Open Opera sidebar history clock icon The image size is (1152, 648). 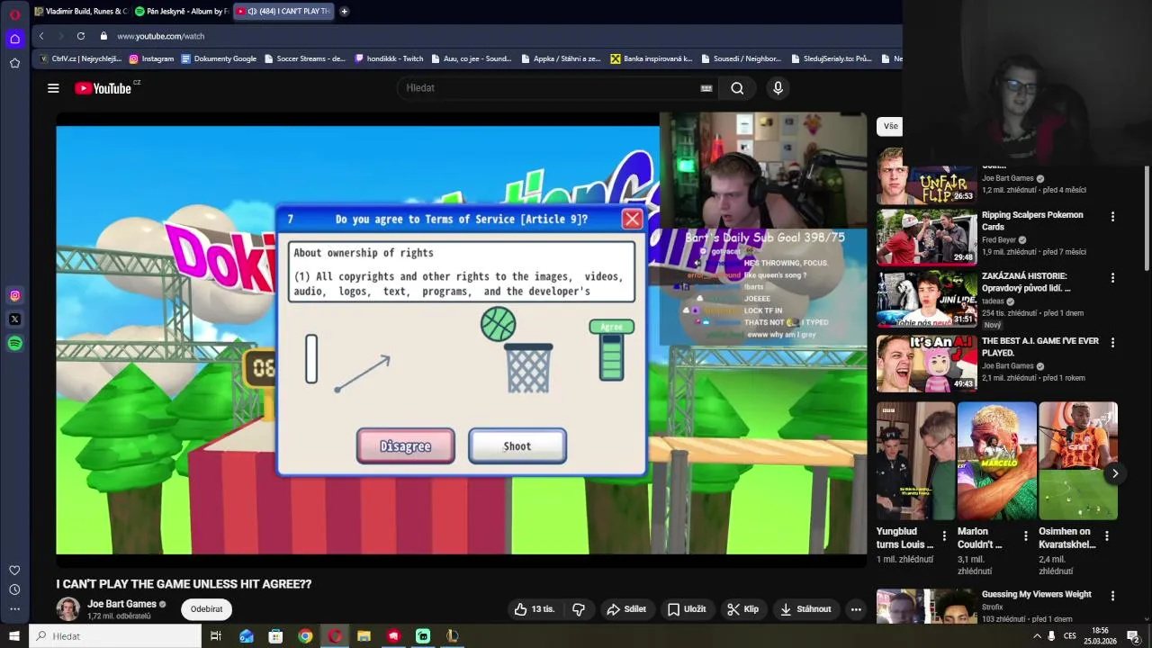(14, 589)
